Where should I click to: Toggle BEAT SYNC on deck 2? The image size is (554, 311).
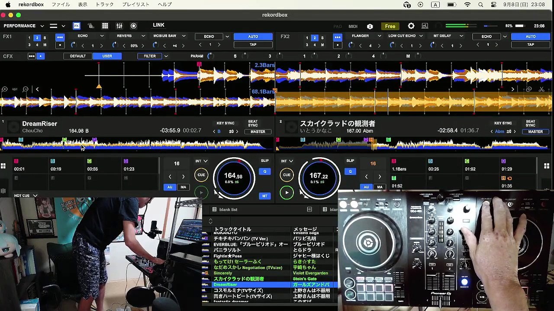coord(530,123)
